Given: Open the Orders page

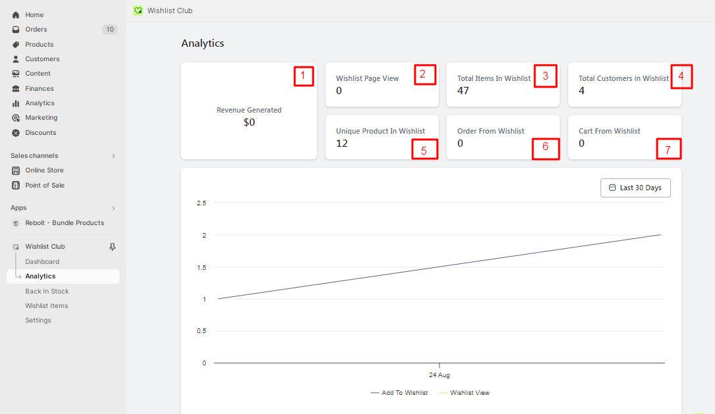Looking at the screenshot, I should pos(36,30).
